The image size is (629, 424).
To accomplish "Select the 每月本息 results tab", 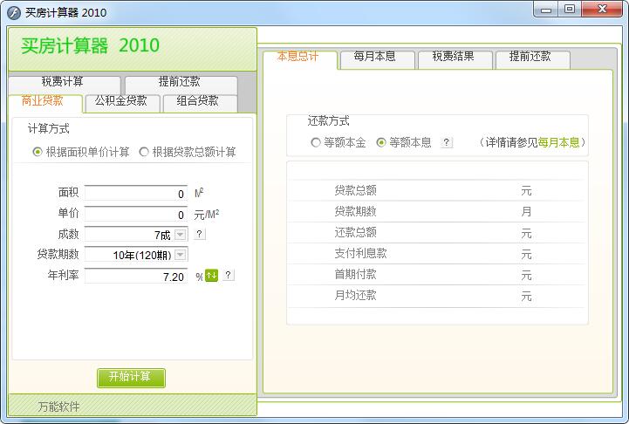I will [x=378, y=59].
